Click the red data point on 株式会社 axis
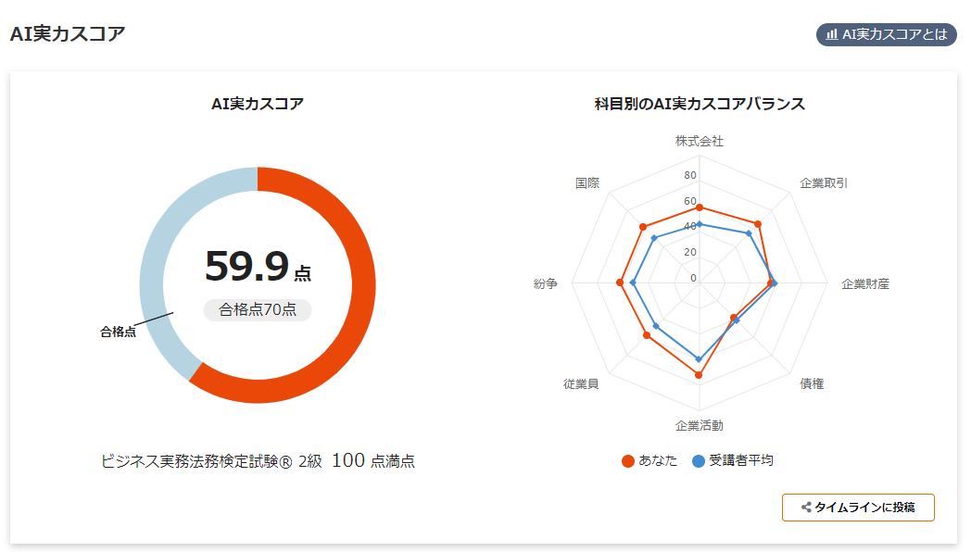 click(x=699, y=207)
